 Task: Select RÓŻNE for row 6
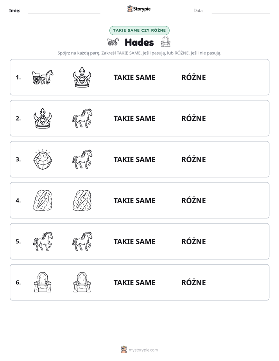(193, 282)
